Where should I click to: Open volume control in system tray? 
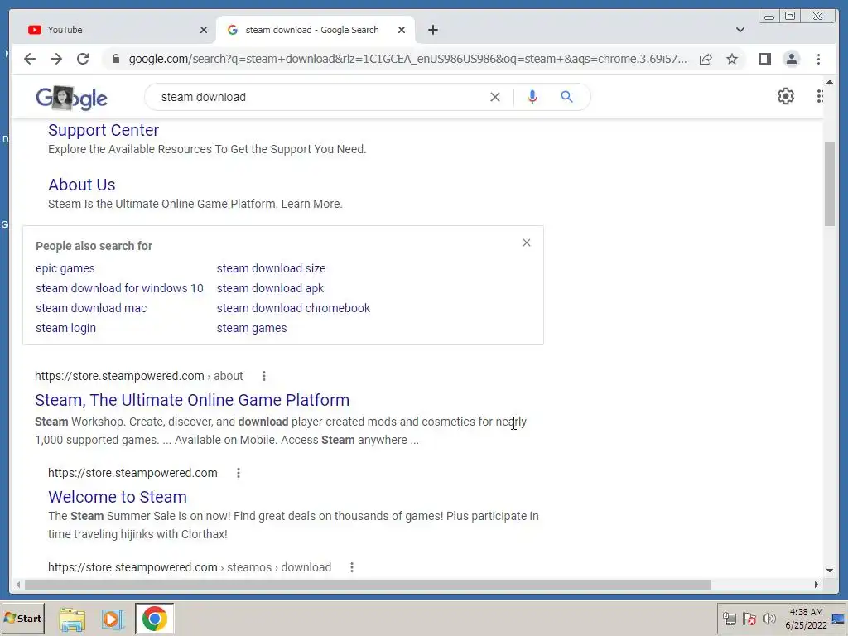point(768,619)
